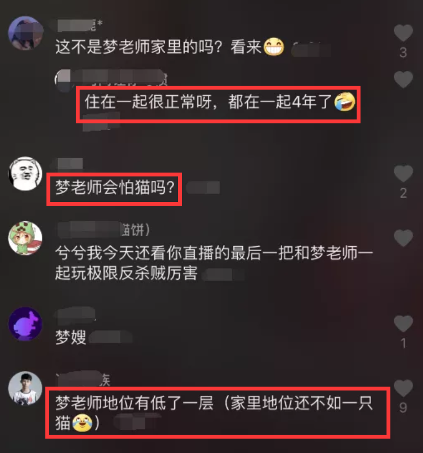The width and height of the screenshot is (423, 453).
Task: Open the blurred avatar of first commenter
Action: pos(25,33)
